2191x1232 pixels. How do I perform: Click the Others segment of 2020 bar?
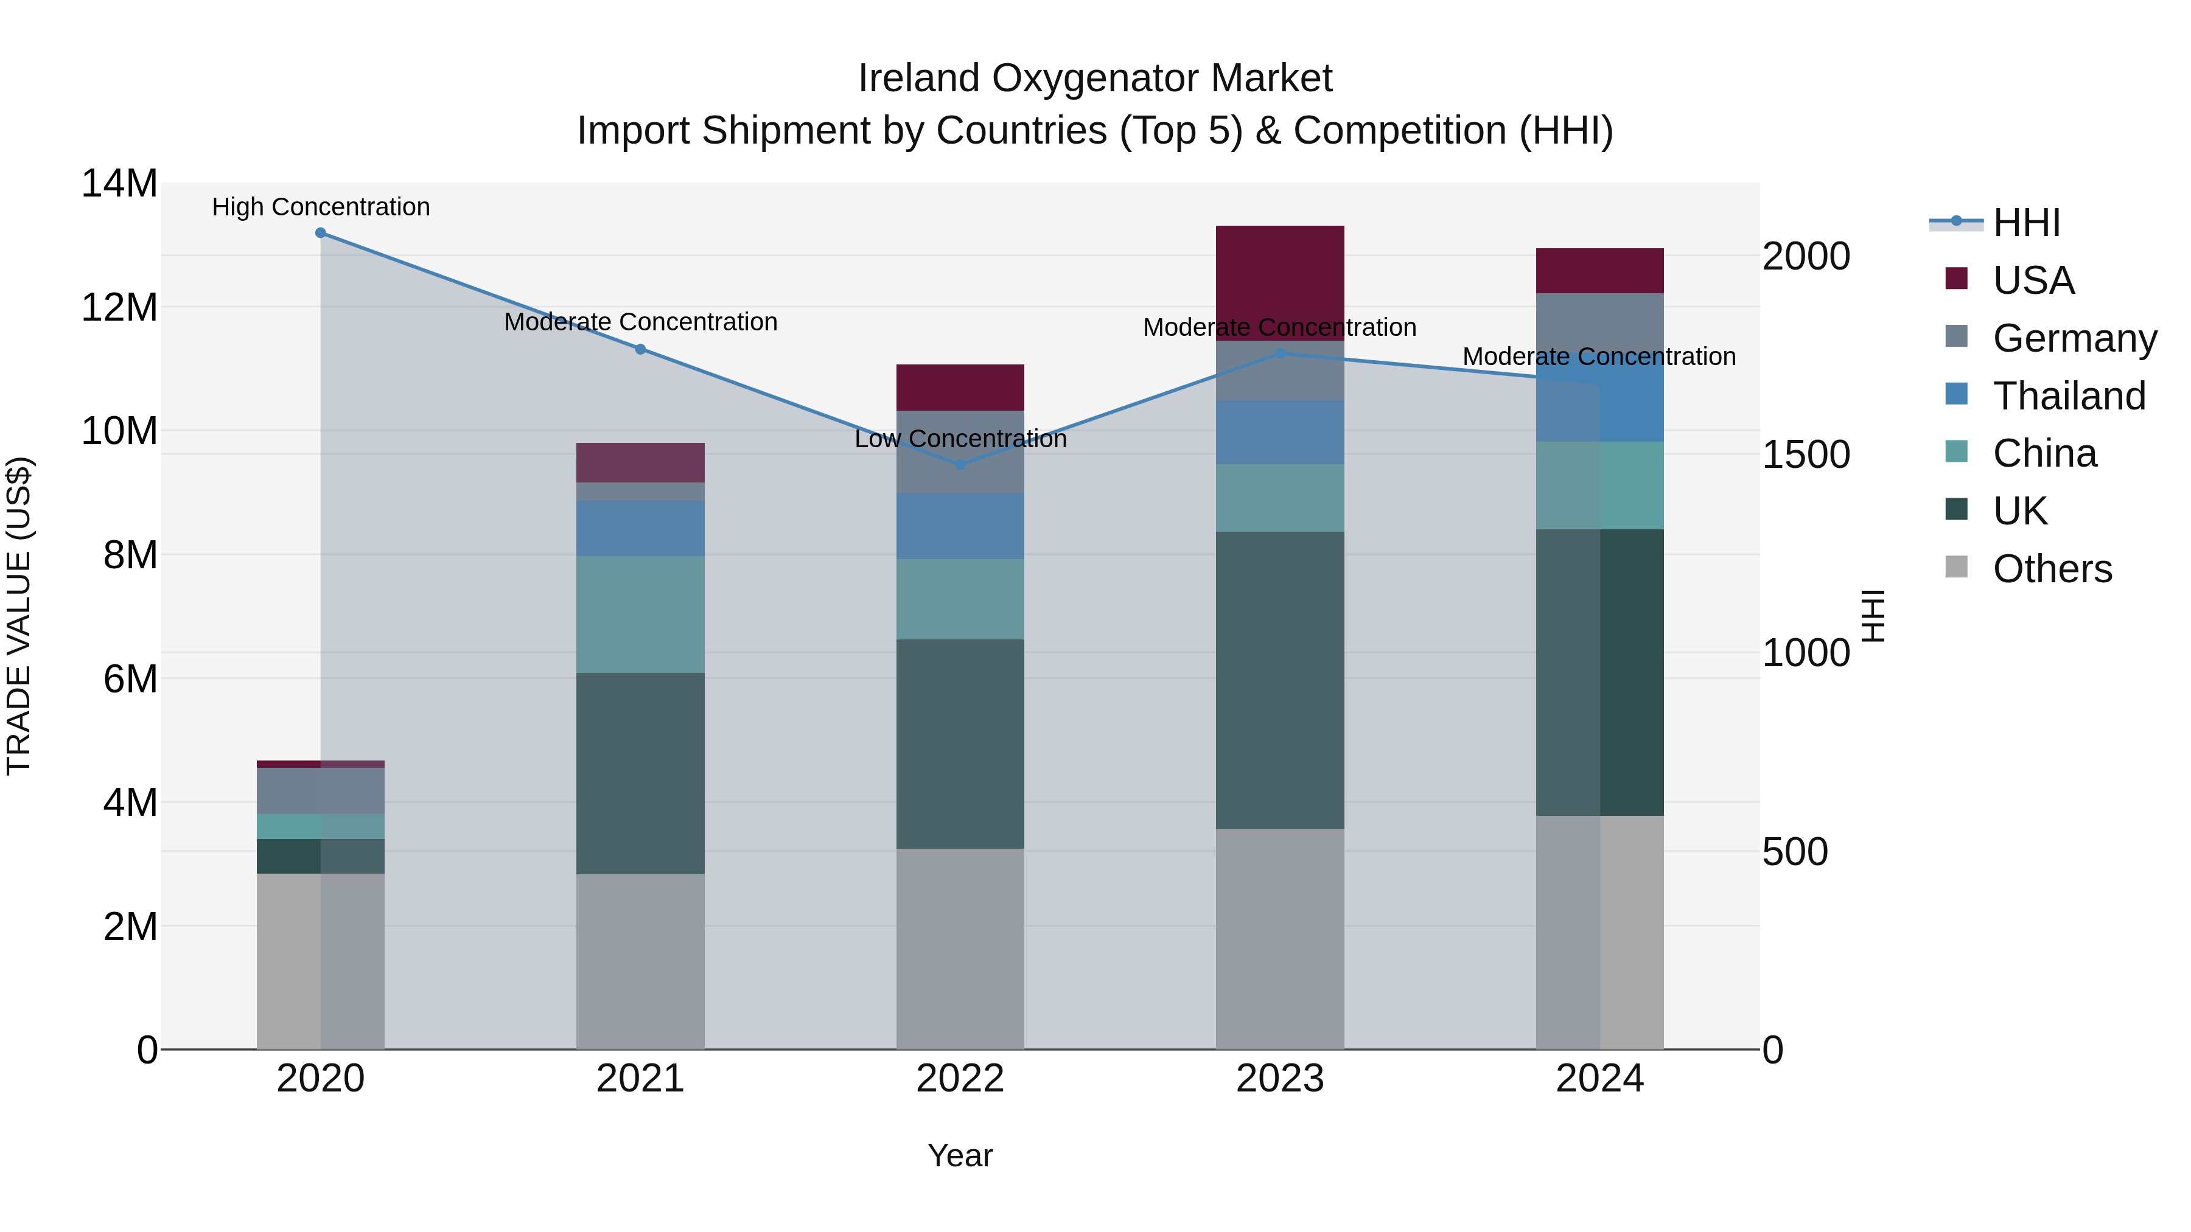[321, 962]
